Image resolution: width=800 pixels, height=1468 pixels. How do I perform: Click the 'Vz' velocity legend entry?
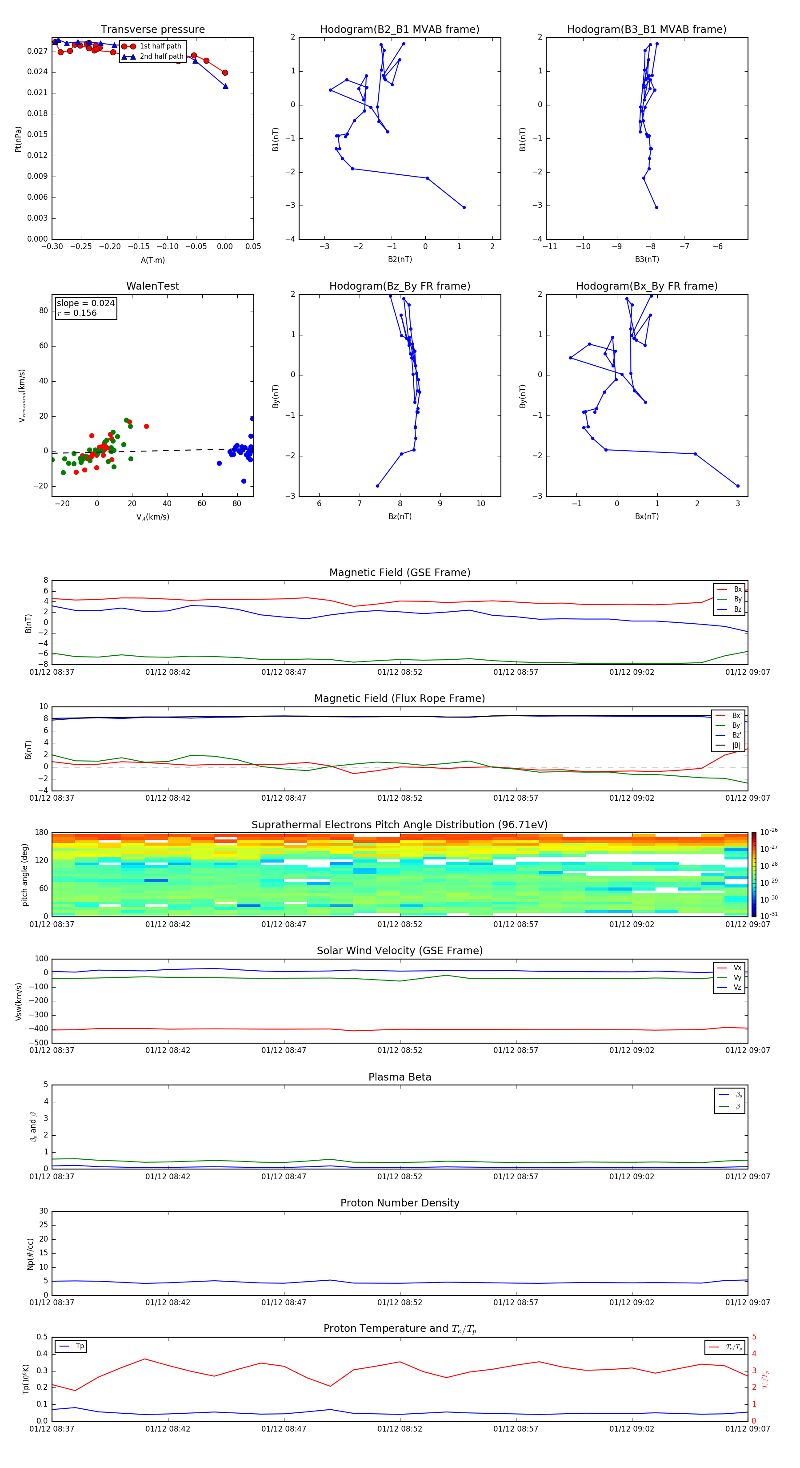pos(730,988)
